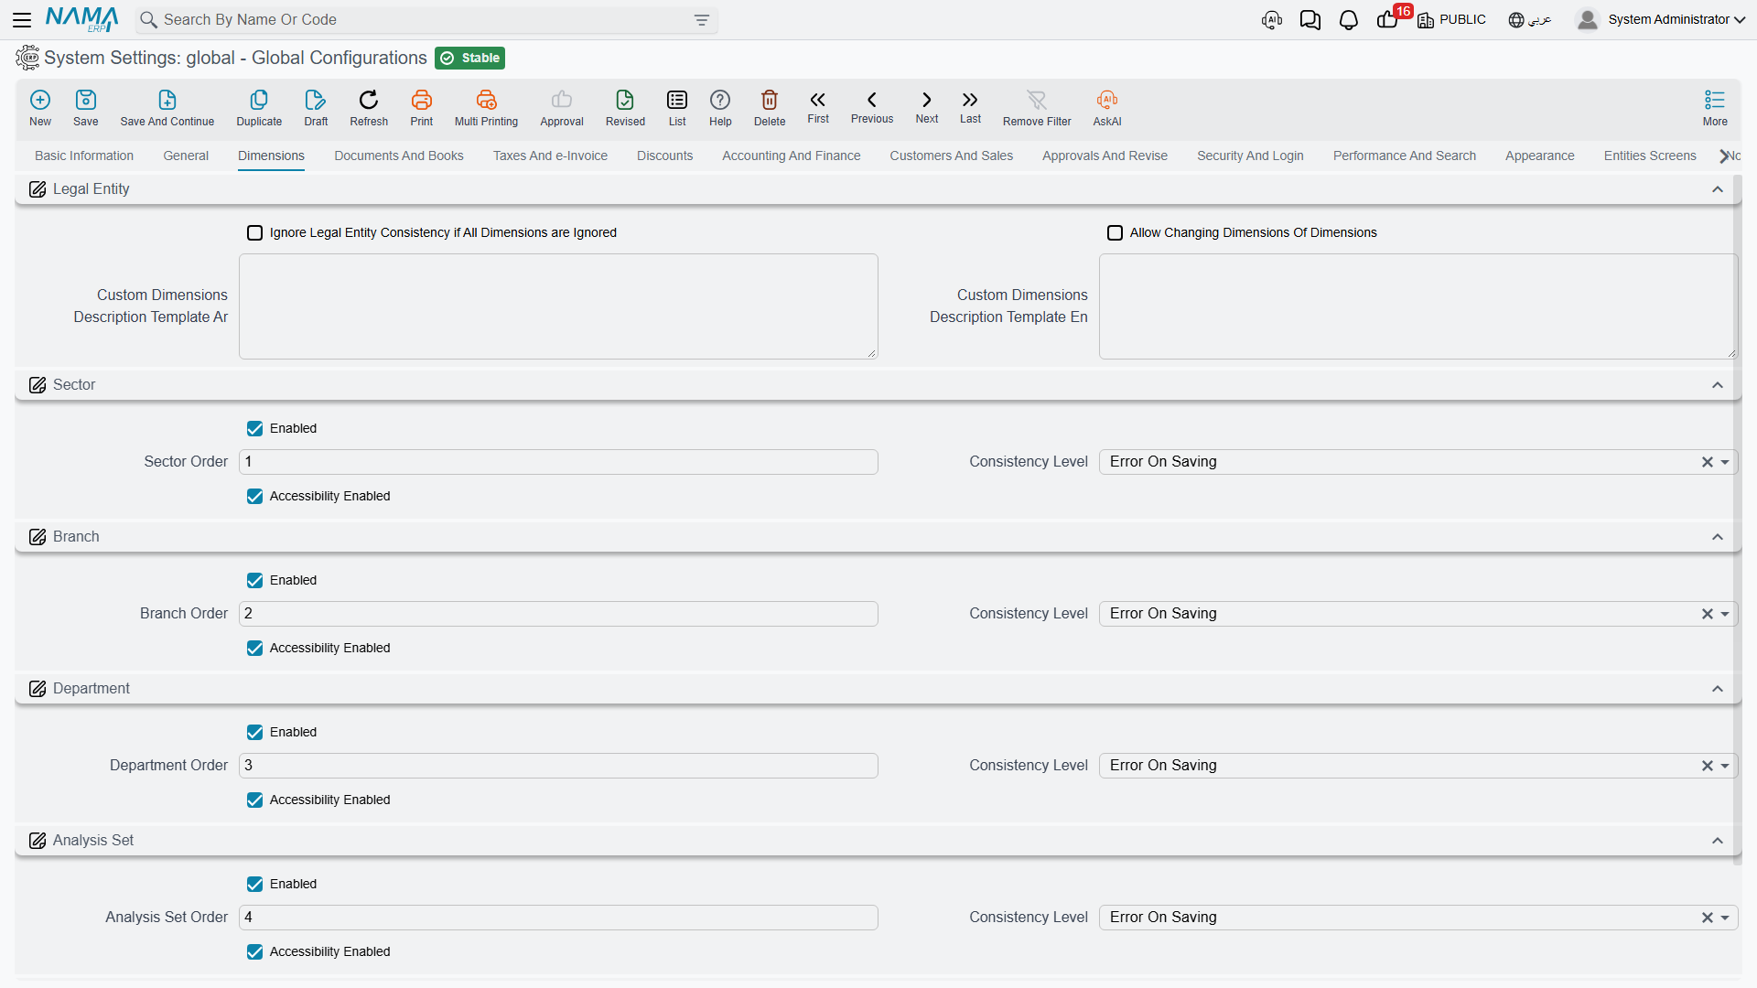Open Branch Consistency Level dropdown
1757x988 pixels.
pos(1725,615)
